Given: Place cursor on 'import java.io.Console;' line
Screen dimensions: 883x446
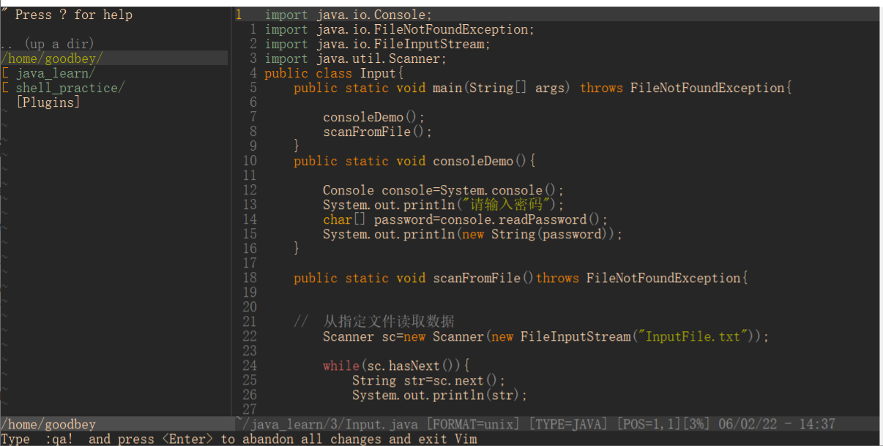Looking at the screenshot, I should (x=349, y=15).
